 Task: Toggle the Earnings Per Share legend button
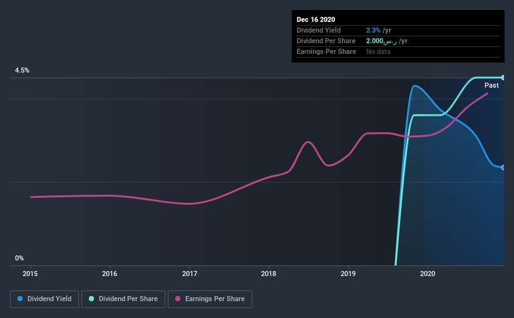pyautogui.click(x=210, y=299)
